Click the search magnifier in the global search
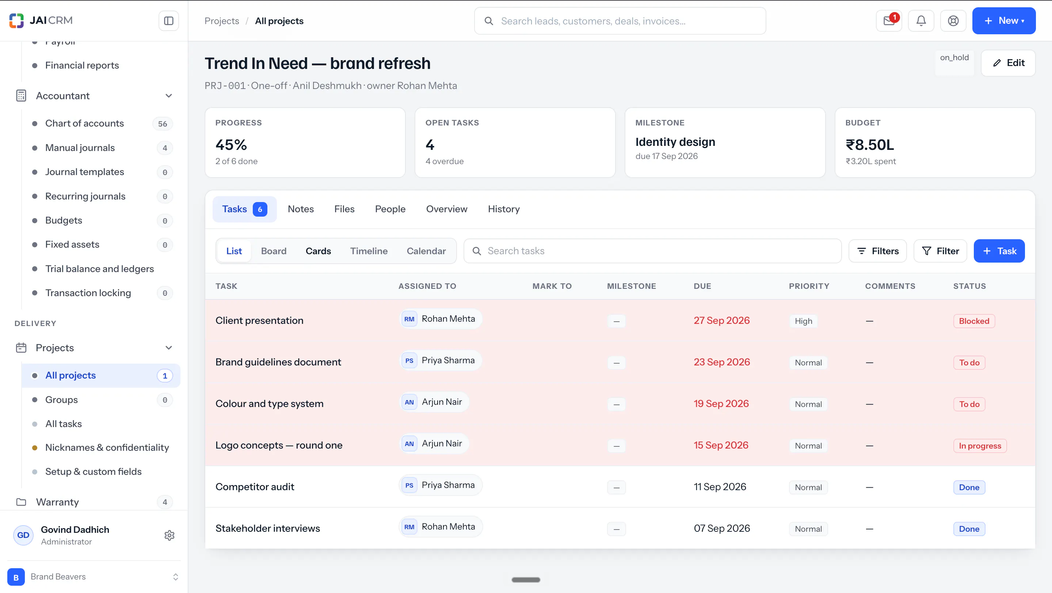Viewport: 1052px width, 593px height. 488,21
